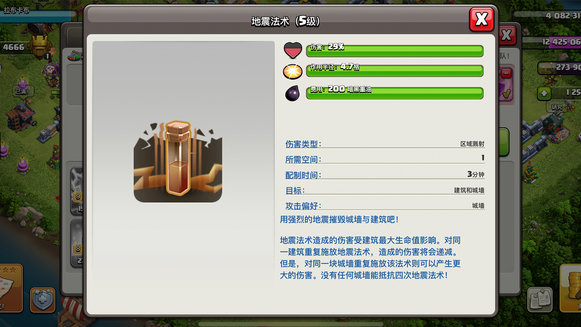The image size is (581, 327).
Task: Click the green plus gems button
Action: click(544, 93)
